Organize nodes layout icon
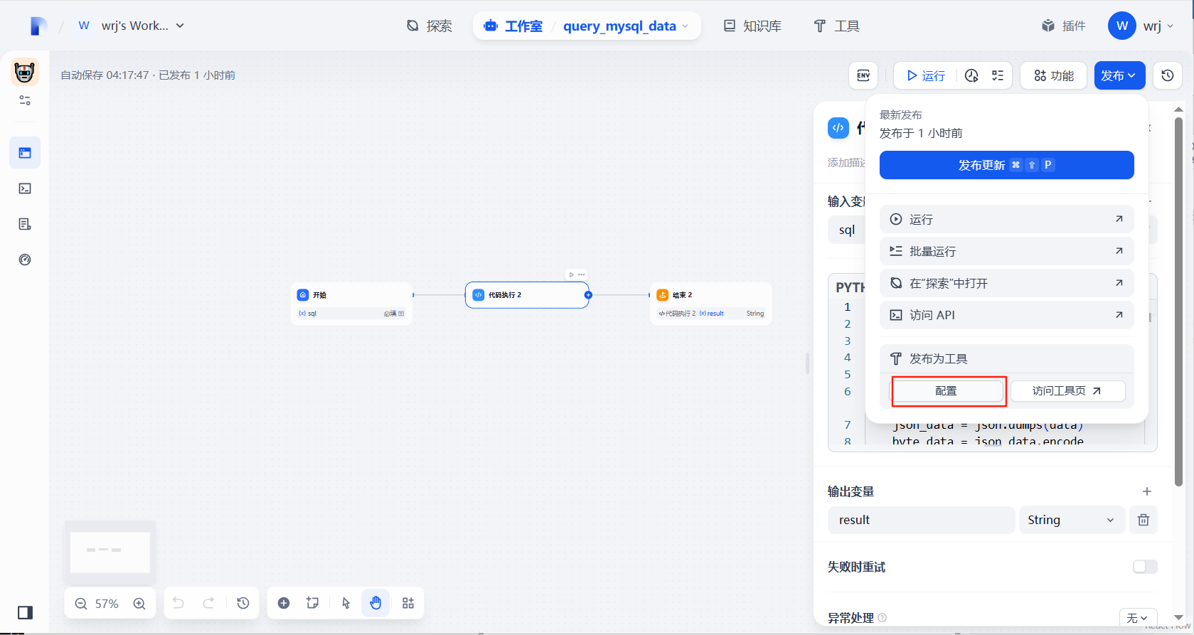1194x635 pixels. pos(408,603)
